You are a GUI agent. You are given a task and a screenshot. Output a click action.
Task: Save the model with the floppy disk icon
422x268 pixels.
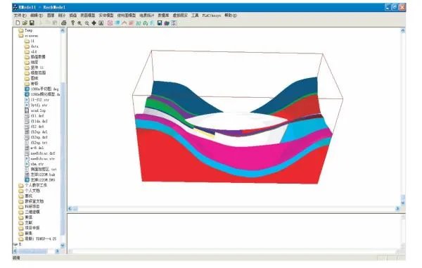pyautogui.click(x=32, y=23)
